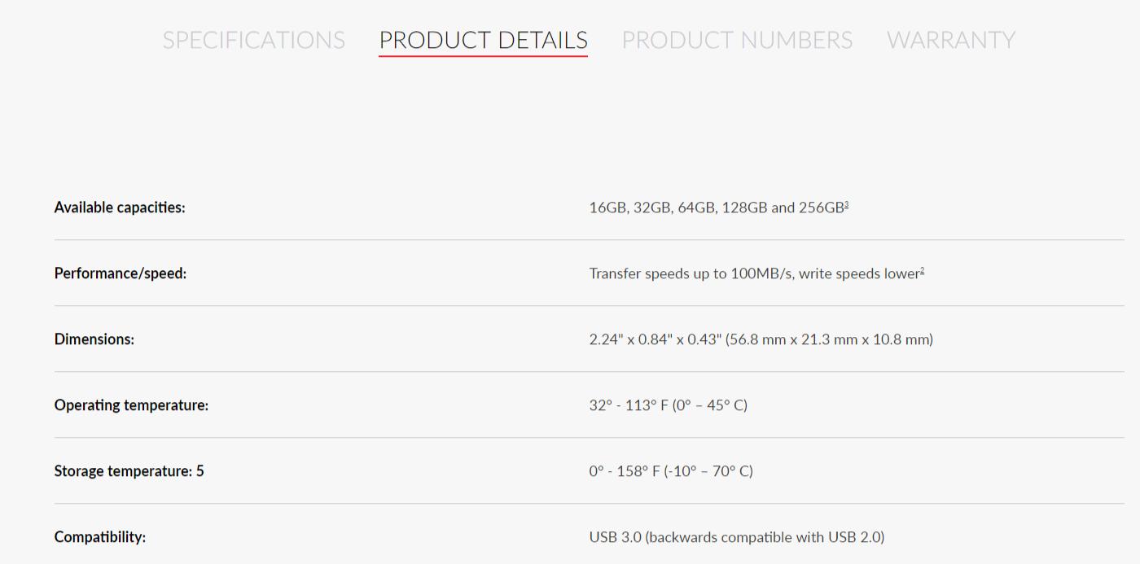Screen dimensions: 1140x564
Task: Click the capacities value 16GB through 256GB
Action: 714,208
